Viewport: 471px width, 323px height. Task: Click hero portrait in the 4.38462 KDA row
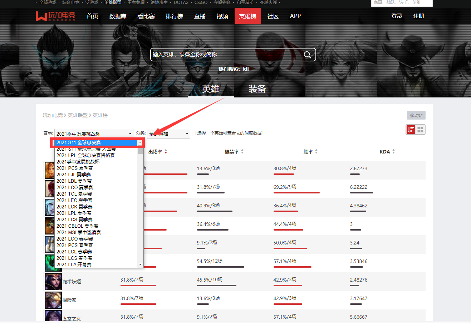pos(49,207)
